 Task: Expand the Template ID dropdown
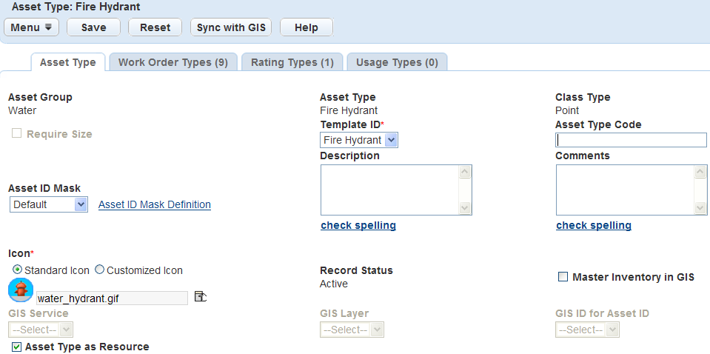point(392,140)
